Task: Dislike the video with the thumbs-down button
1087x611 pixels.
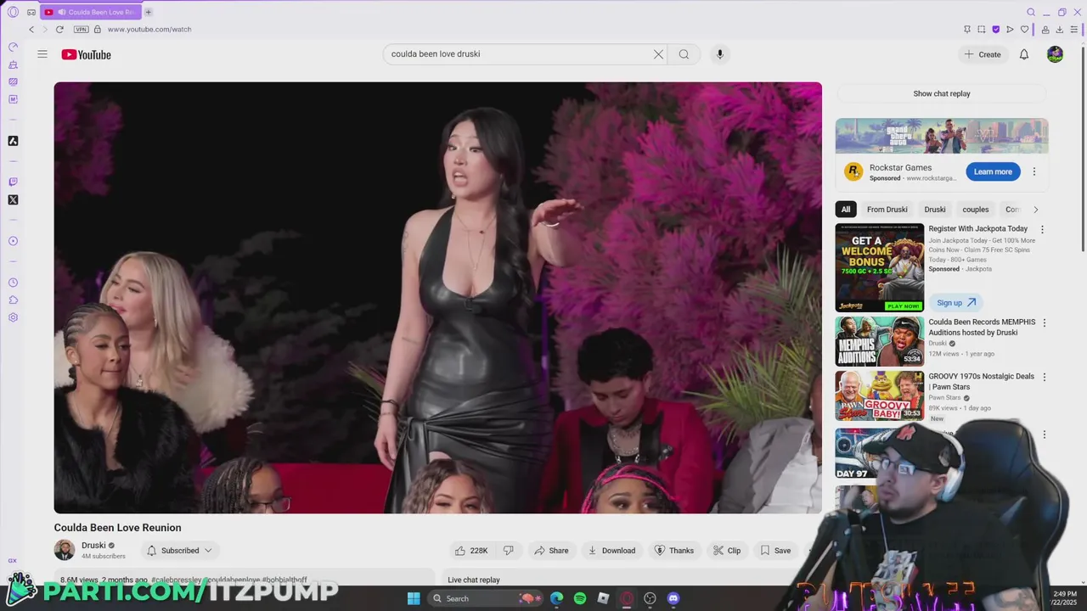Action: (x=508, y=551)
